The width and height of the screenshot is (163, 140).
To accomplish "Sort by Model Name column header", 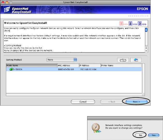I will click(x=31, y=65).
